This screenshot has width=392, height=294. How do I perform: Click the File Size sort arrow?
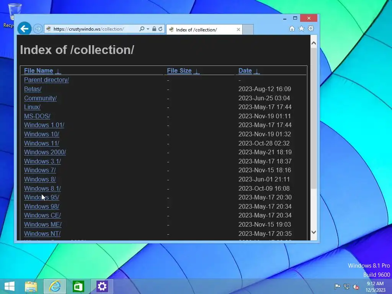click(x=196, y=71)
